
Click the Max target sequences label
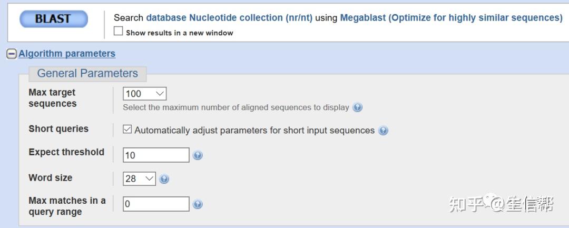(x=53, y=98)
